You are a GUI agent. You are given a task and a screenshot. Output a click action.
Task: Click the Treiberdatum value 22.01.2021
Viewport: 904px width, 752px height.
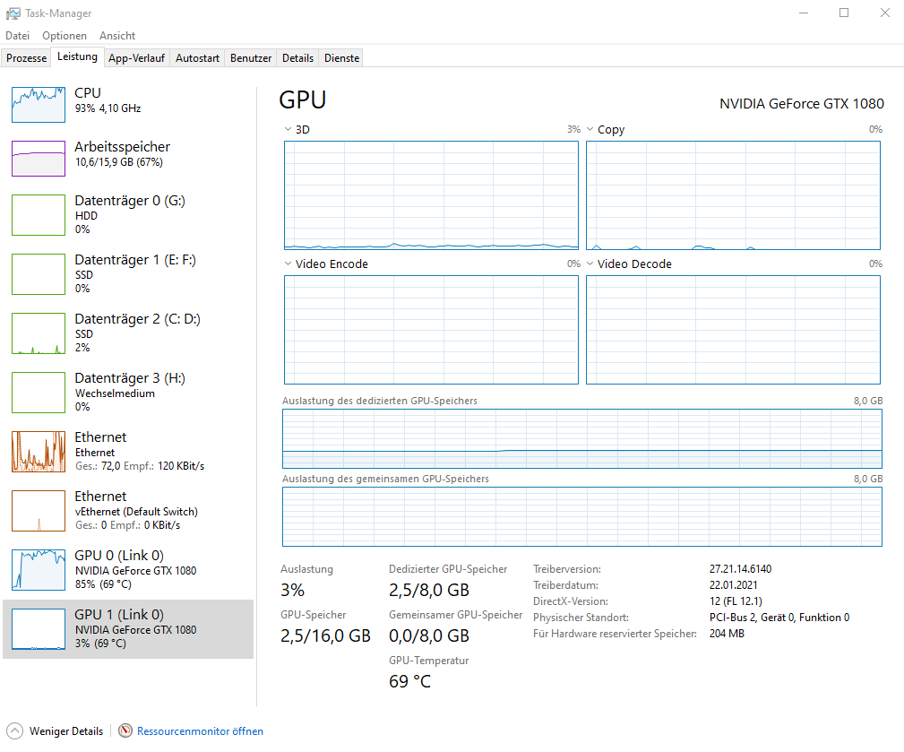734,584
